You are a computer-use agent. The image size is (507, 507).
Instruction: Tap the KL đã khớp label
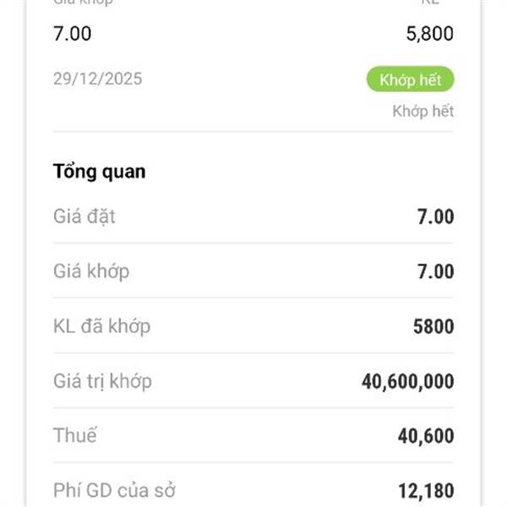tap(101, 326)
